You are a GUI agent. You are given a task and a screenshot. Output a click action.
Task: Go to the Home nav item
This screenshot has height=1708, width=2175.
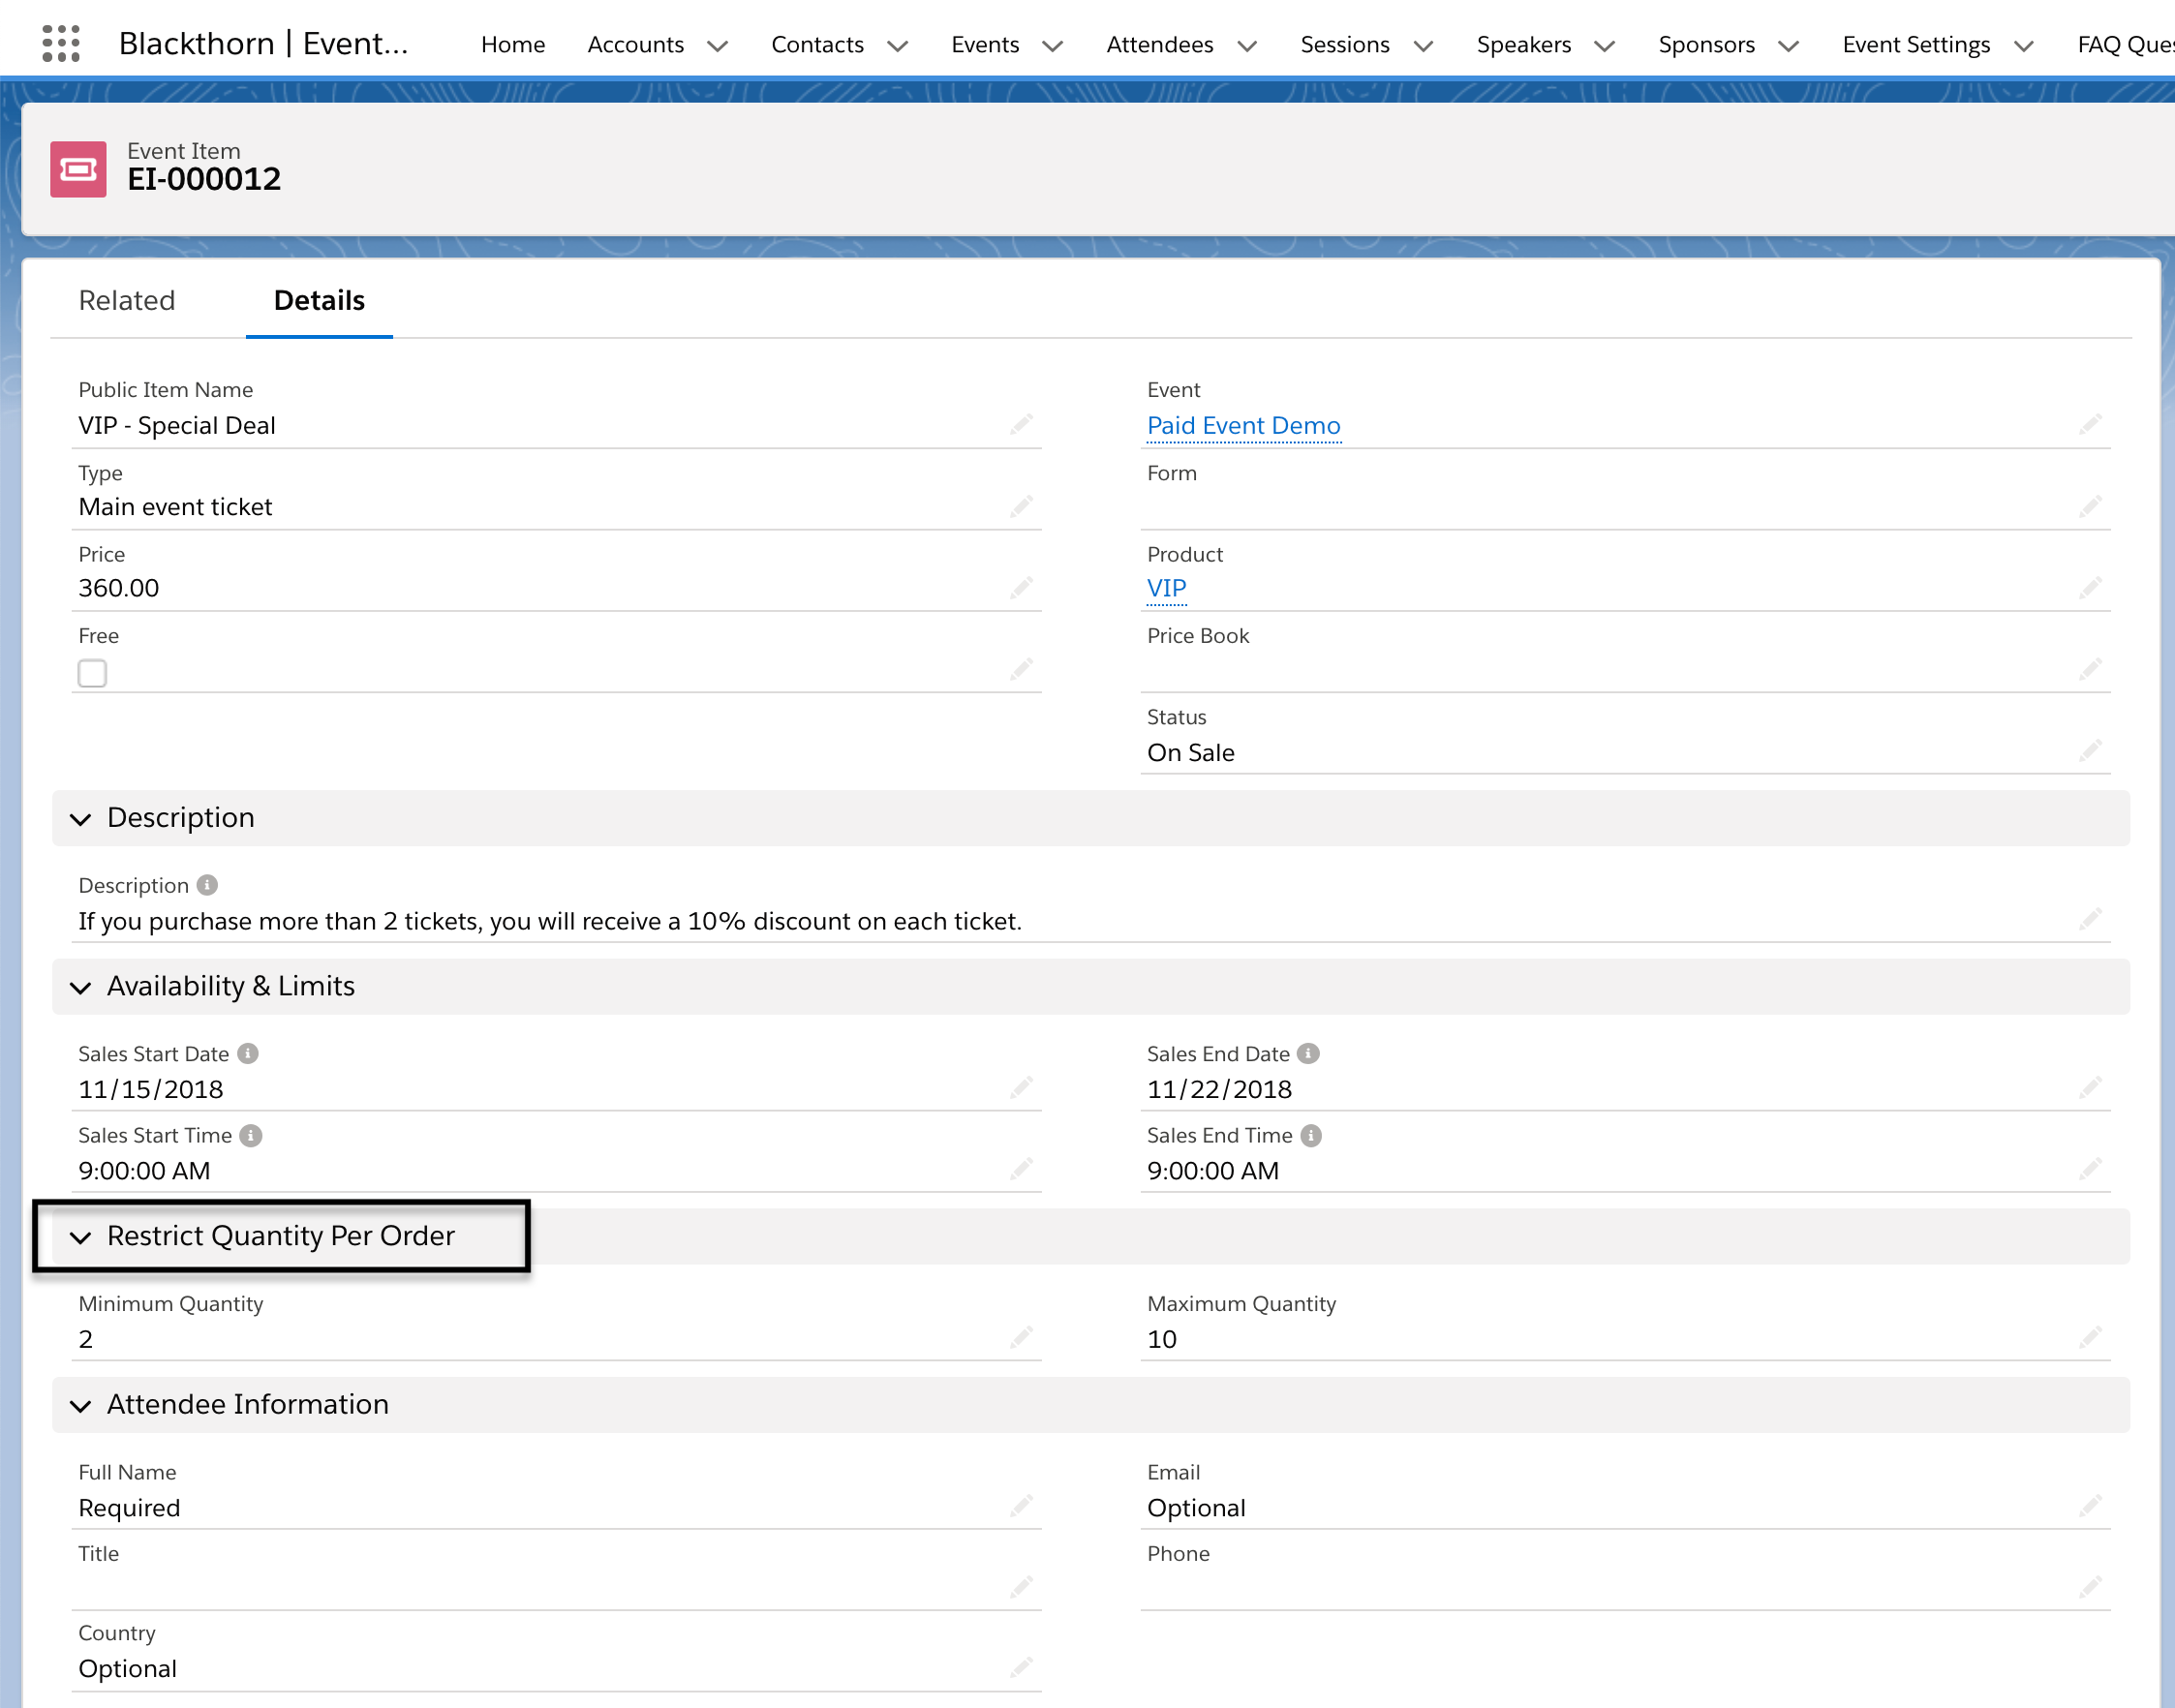point(513,44)
